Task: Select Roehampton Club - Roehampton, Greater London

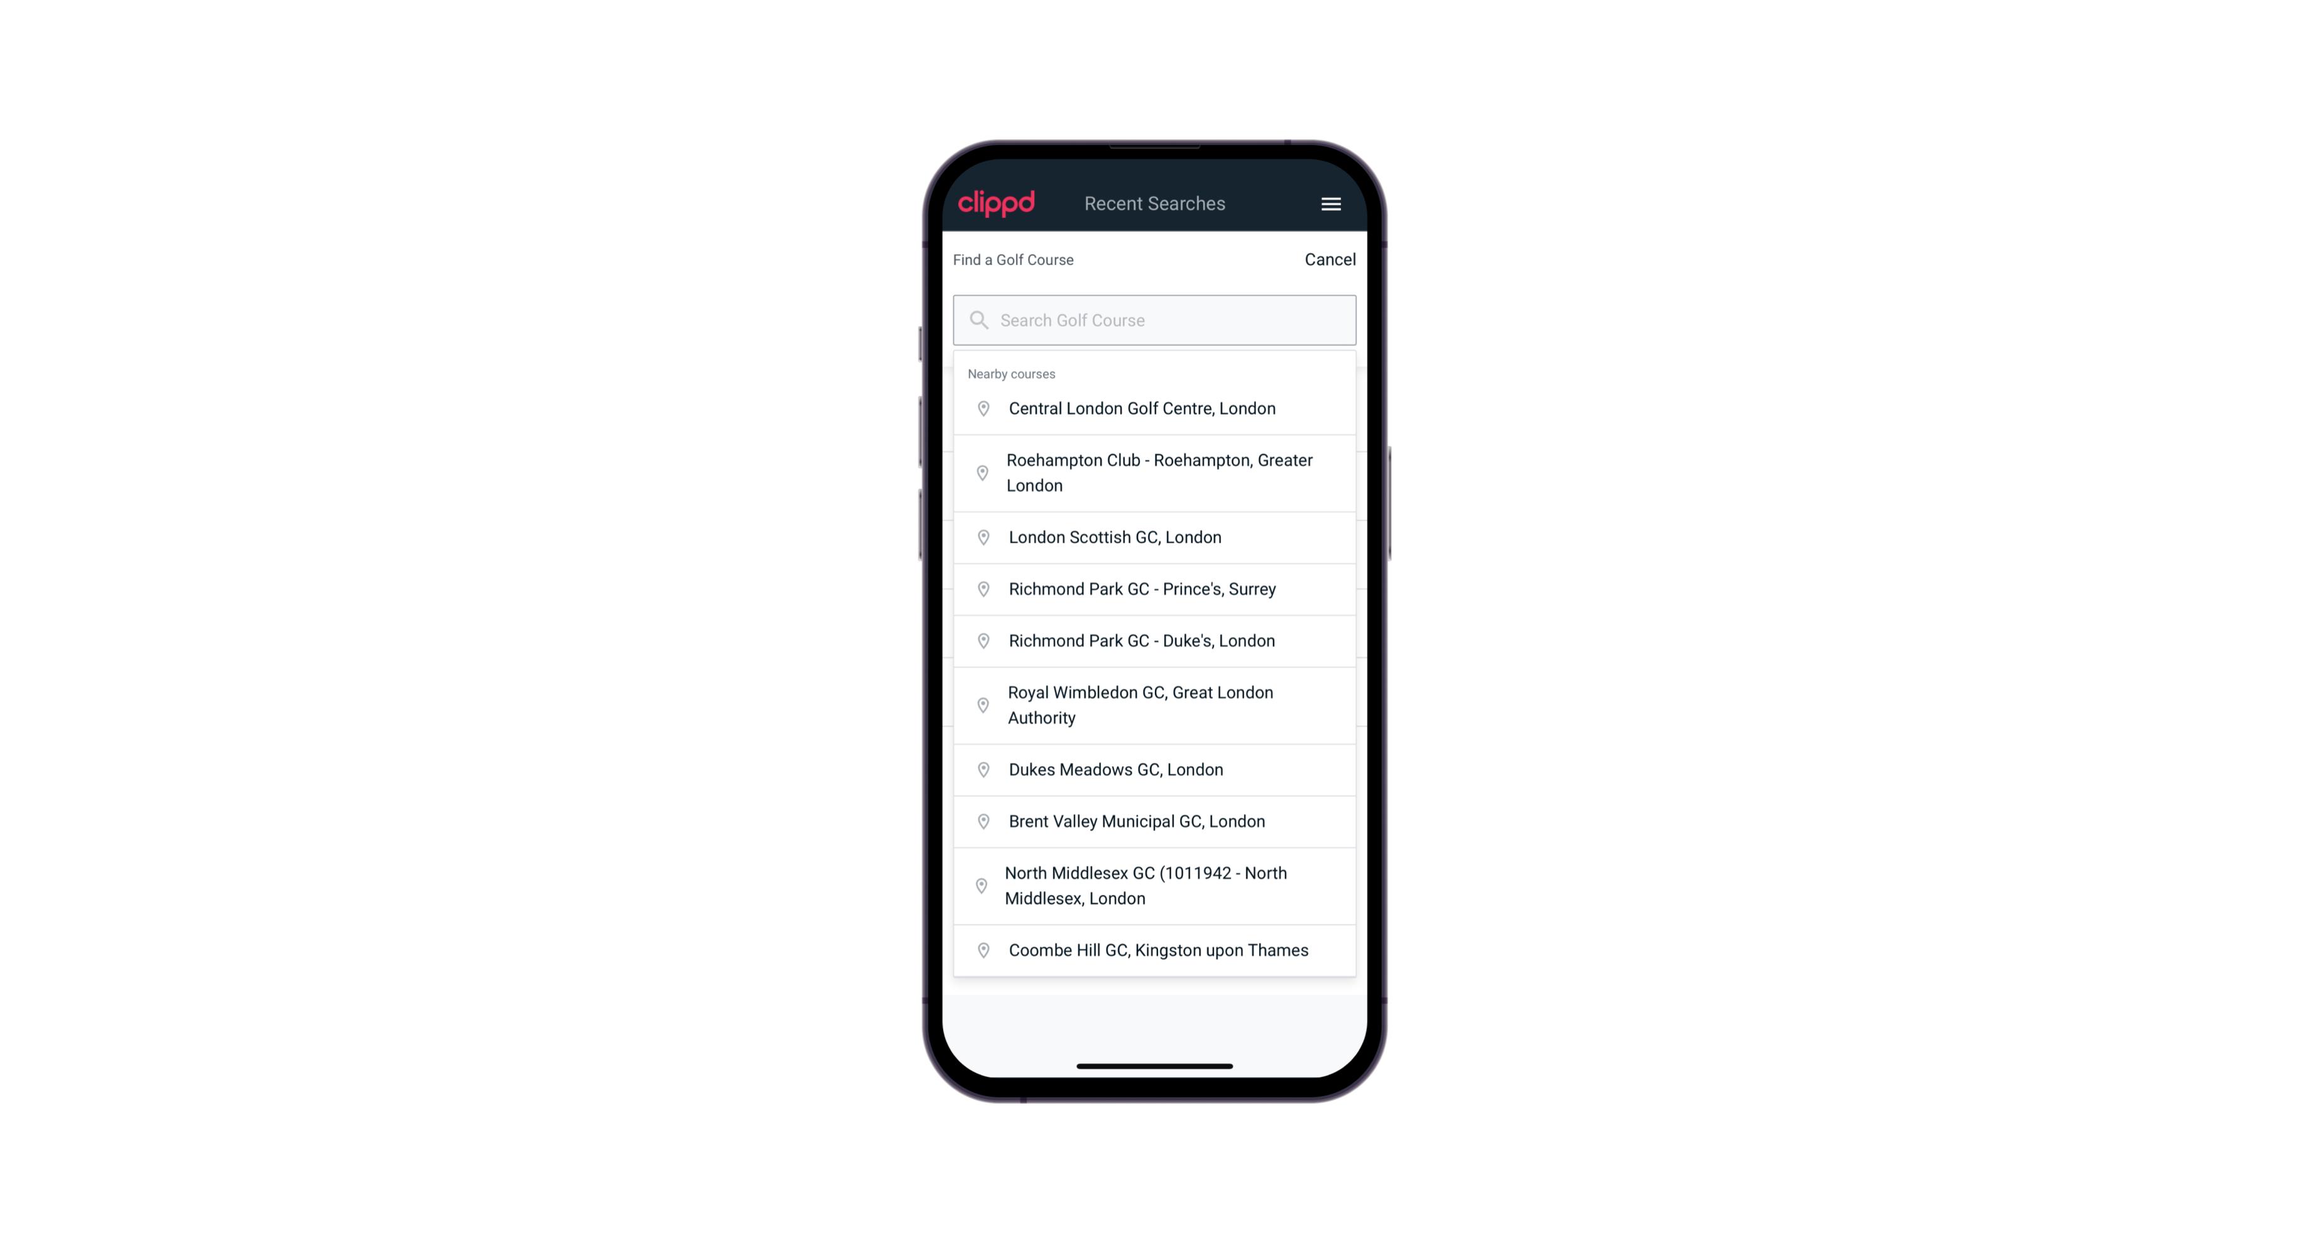Action: (x=1155, y=472)
